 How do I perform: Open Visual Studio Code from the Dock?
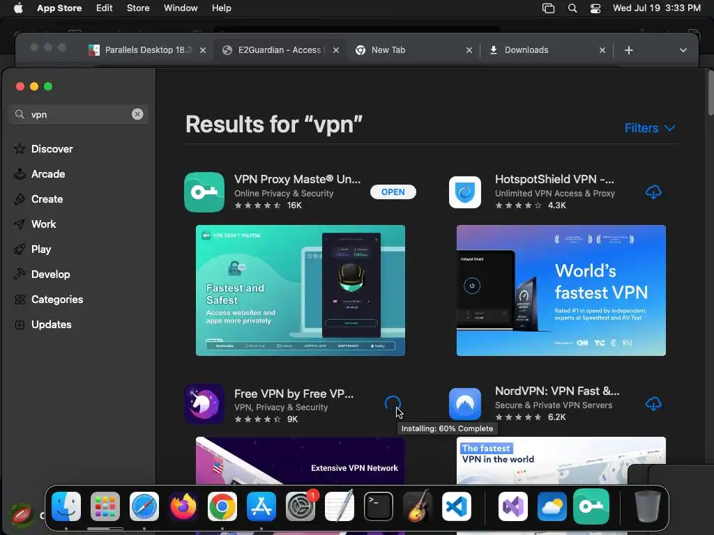[456, 506]
